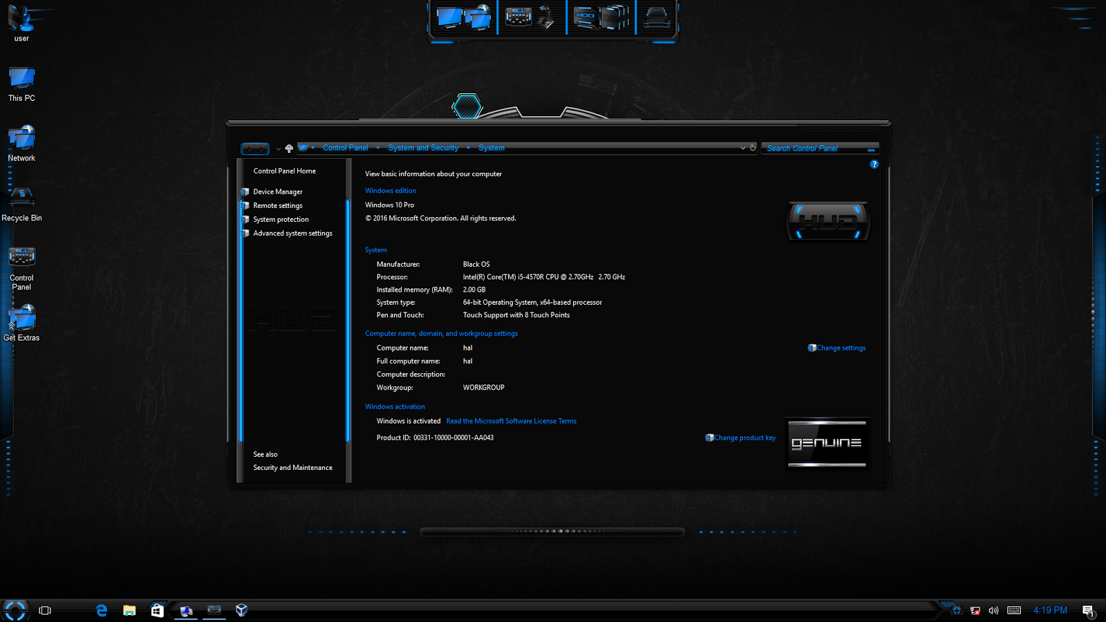Open the touch keyboard from the tray
The width and height of the screenshot is (1106, 622).
click(x=1014, y=610)
